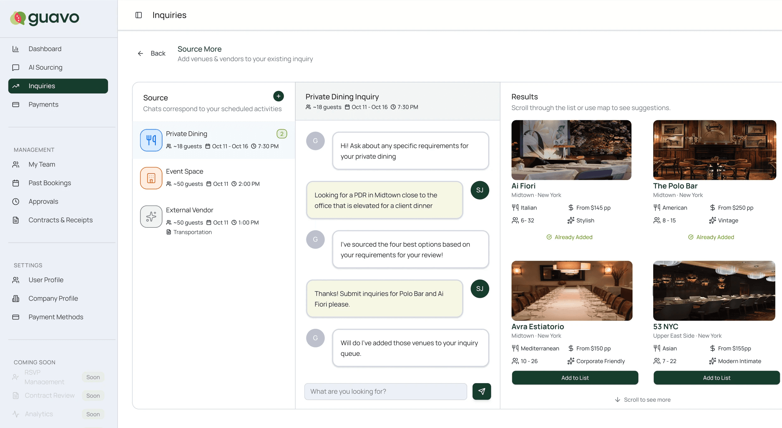782x428 pixels.
Task: Click the SJ avatar beside the Midtown PDR message
Action: (x=480, y=190)
